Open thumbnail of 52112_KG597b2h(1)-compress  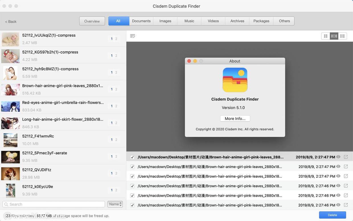pos(11,56)
